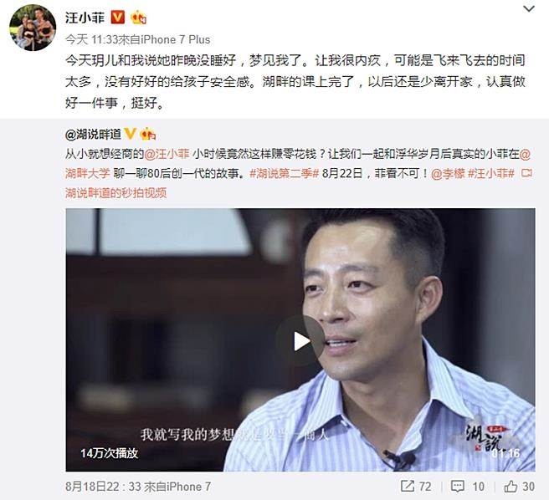This screenshot has height=500, width=549.
Task: Click the repost share icon showing 72
Action: [x=408, y=486]
